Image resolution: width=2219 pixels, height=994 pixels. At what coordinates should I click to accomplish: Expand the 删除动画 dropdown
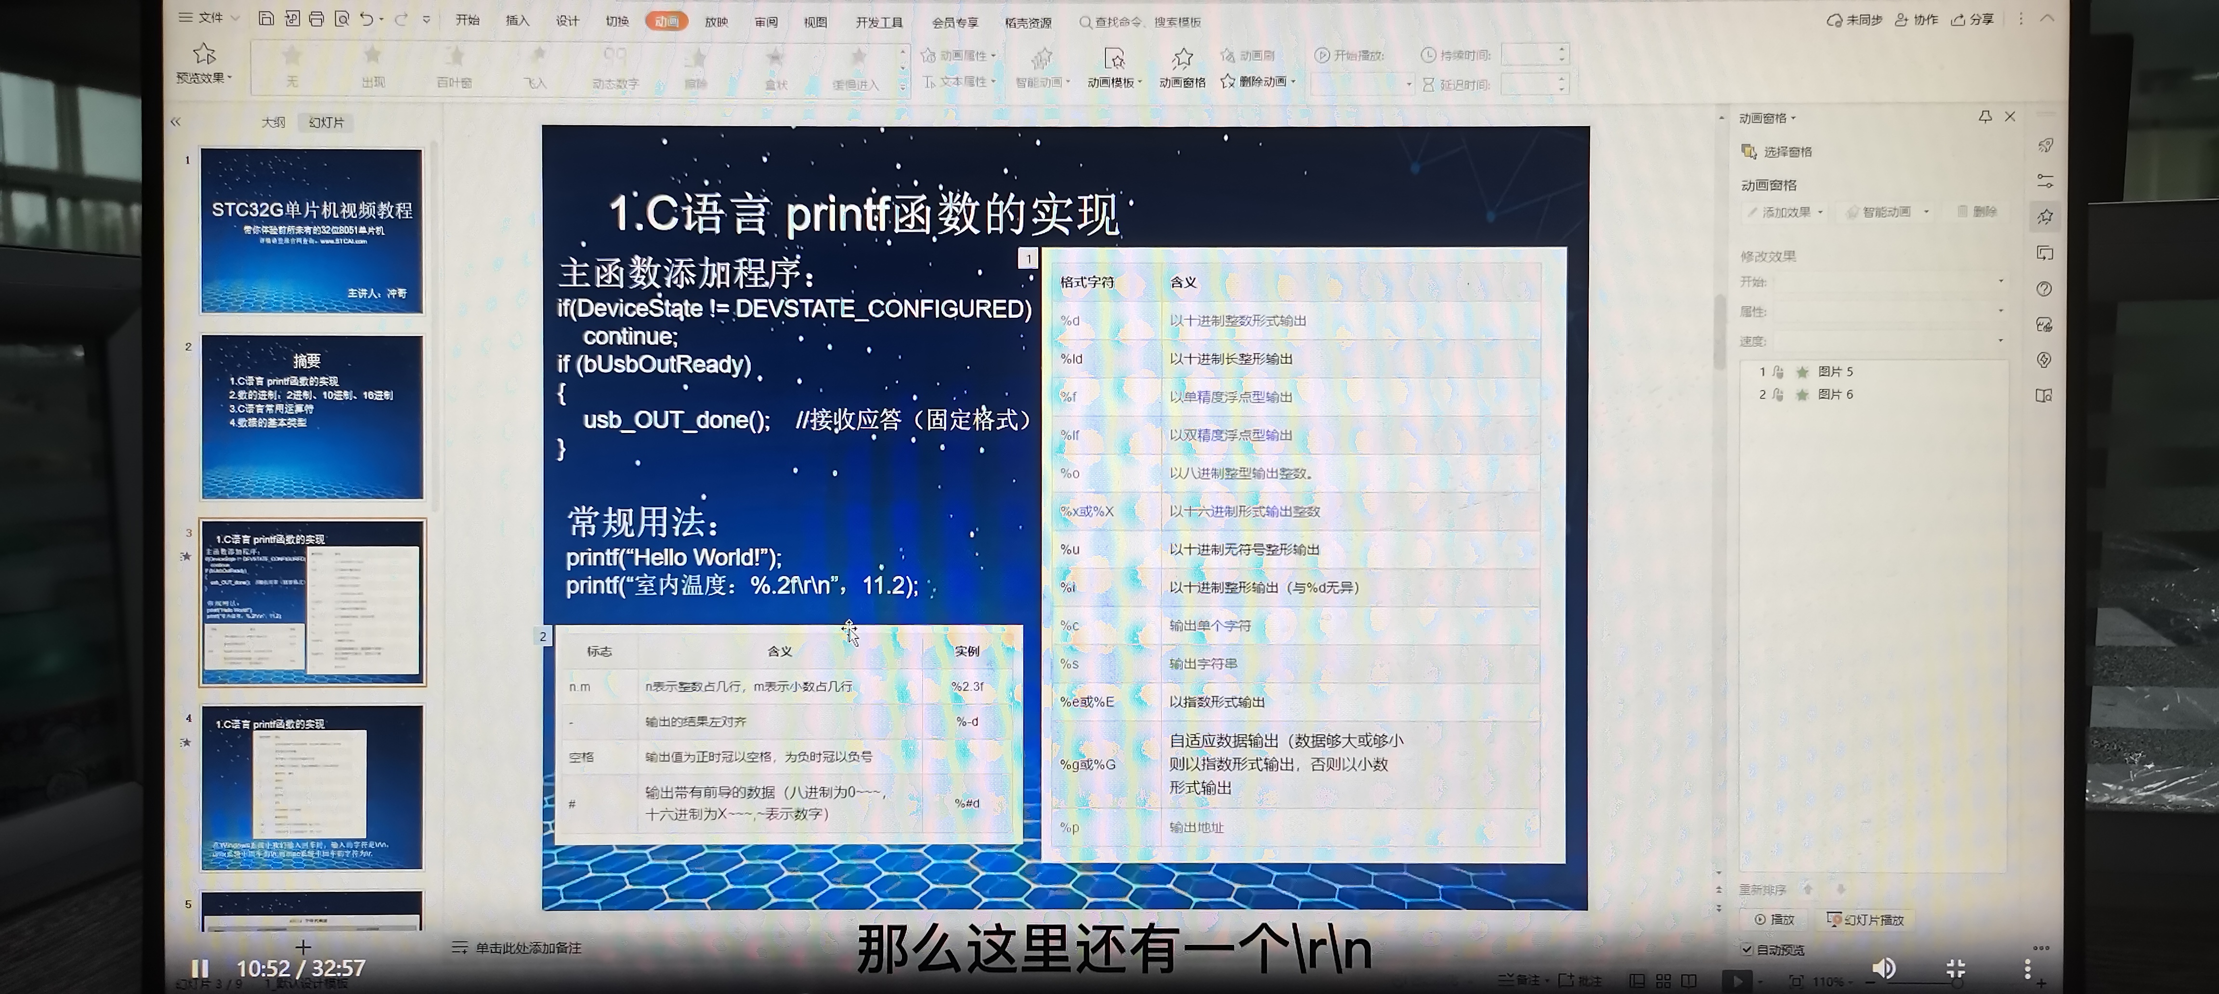[x=1258, y=82]
